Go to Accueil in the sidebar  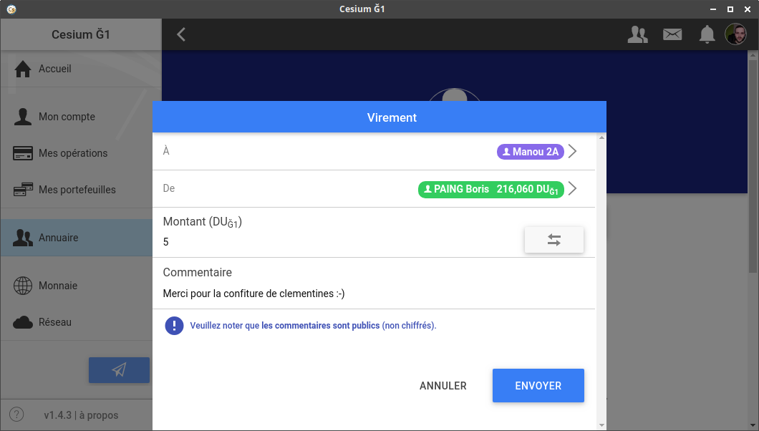coord(81,69)
